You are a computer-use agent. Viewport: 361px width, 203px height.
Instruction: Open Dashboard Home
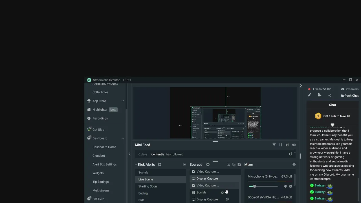click(104, 147)
